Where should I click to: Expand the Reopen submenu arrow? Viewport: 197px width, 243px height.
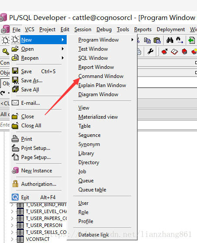pyautogui.click(x=63, y=58)
